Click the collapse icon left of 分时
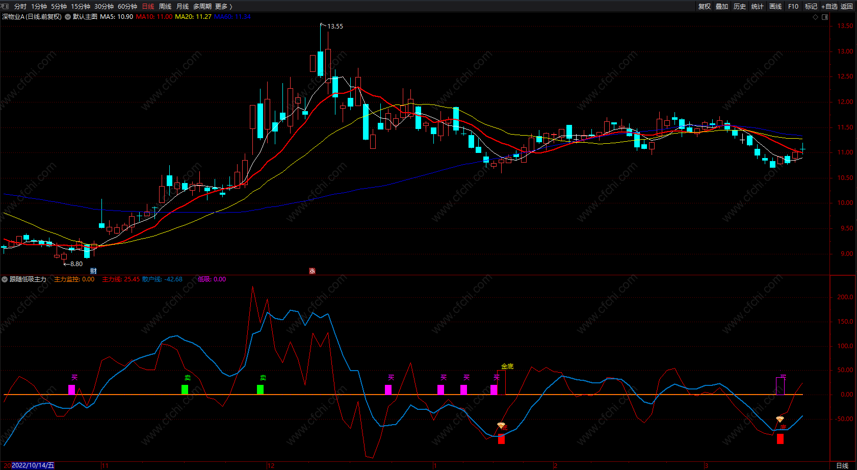Image resolution: width=857 pixels, height=470 pixels. point(6,6)
